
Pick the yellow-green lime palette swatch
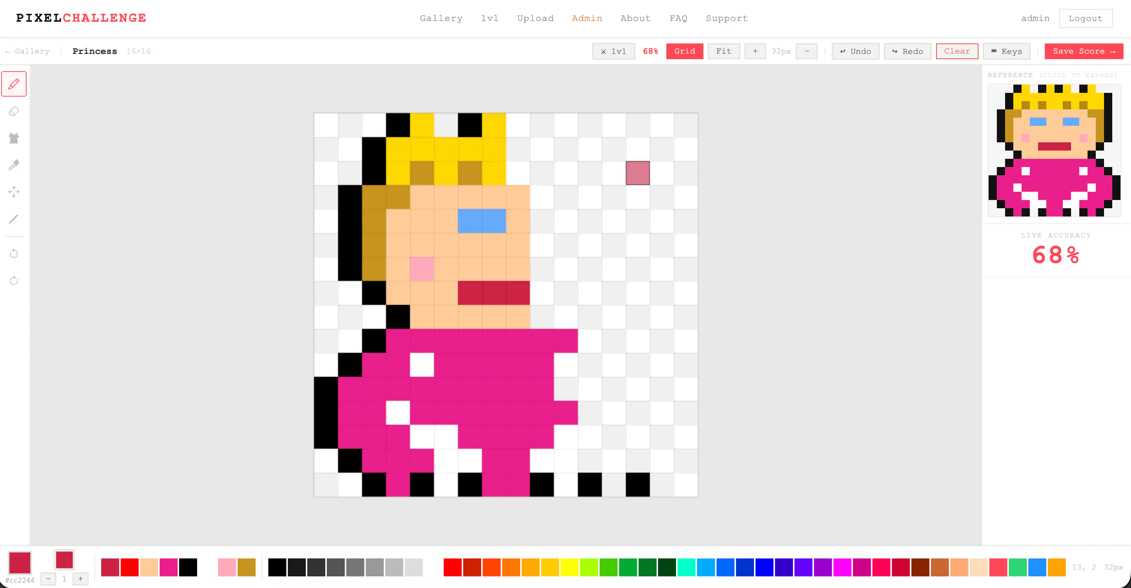point(589,567)
